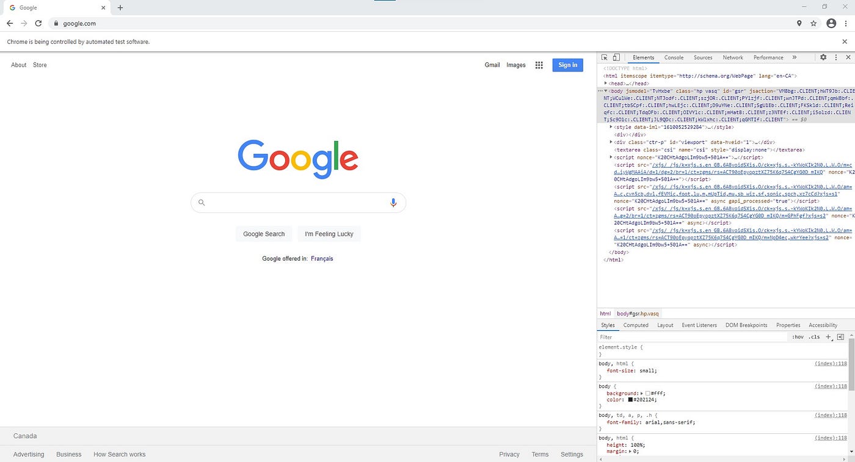Toggle the .cls element classes button
855x462 pixels.
coord(814,337)
